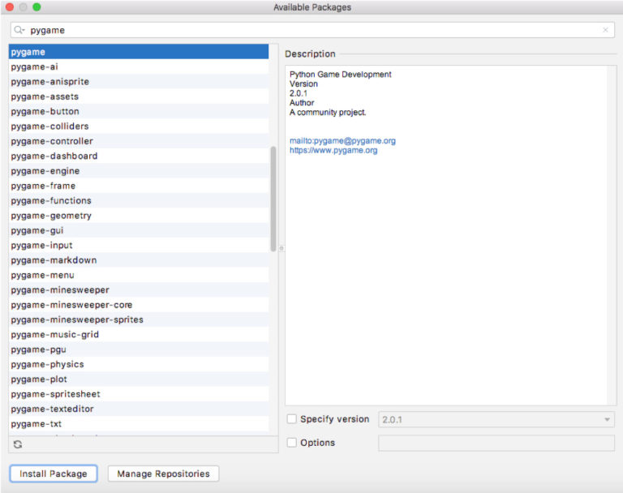Click the green maximize window button
Image resolution: width=623 pixels, height=493 pixels.
(x=37, y=7)
